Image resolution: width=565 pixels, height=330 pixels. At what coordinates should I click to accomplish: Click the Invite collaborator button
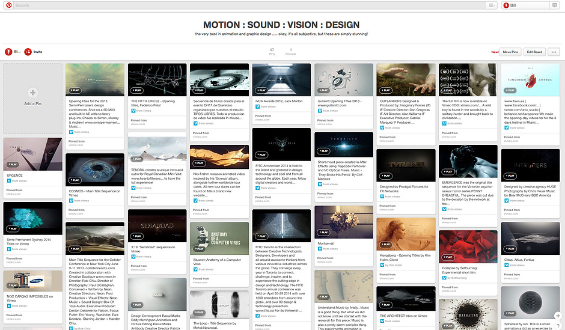click(x=34, y=52)
